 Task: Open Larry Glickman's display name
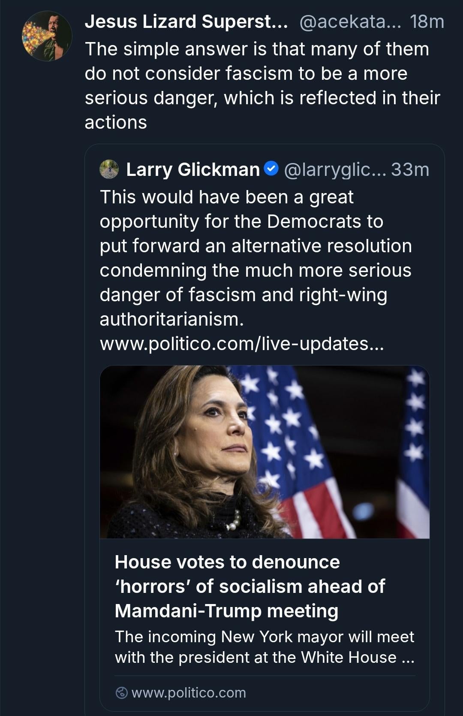click(x=193, y=169)
